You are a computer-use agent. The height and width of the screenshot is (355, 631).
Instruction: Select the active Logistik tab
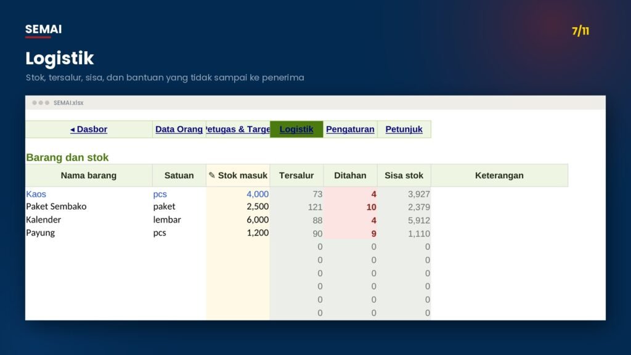coord(296,129)
